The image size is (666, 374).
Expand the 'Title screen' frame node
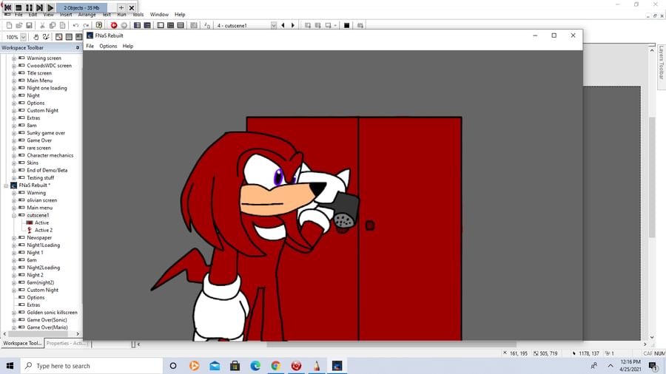13,73
